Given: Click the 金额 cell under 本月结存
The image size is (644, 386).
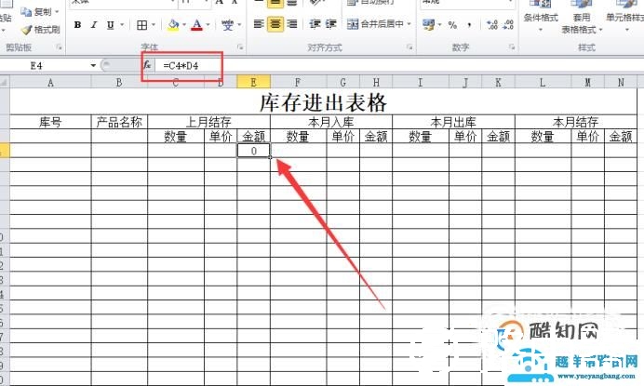Looking at the screenshot, I should pyautogui.click(x=621, y=136).
